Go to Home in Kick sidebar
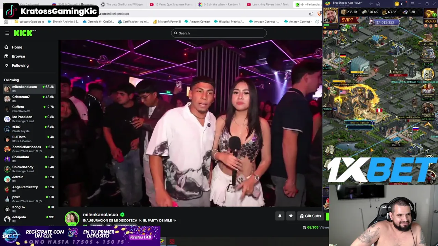438x246 pixels. tap(17, 47)
